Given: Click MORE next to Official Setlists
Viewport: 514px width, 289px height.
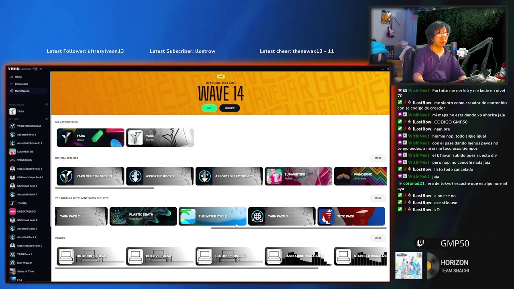Looking at the screenshot, I should coord(378,158).
